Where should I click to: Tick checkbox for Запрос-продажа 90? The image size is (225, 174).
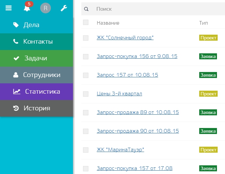[x=86, y=131]
